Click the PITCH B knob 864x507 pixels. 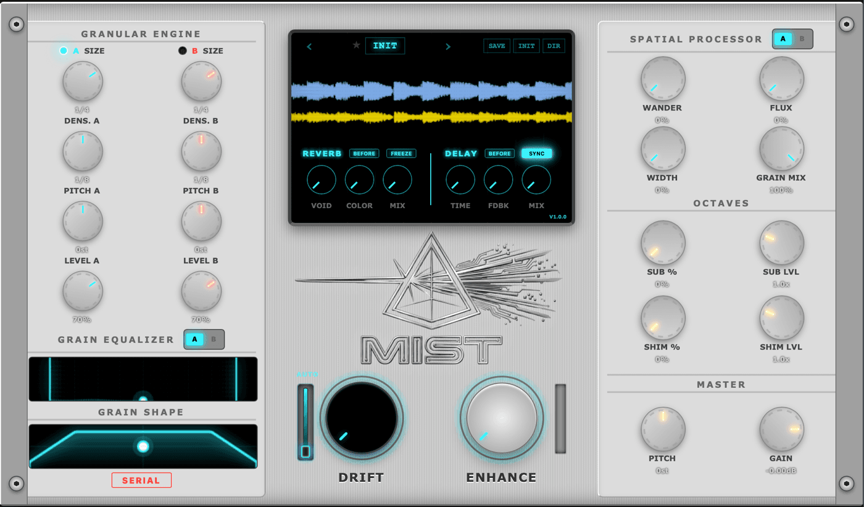coord(201,221)
